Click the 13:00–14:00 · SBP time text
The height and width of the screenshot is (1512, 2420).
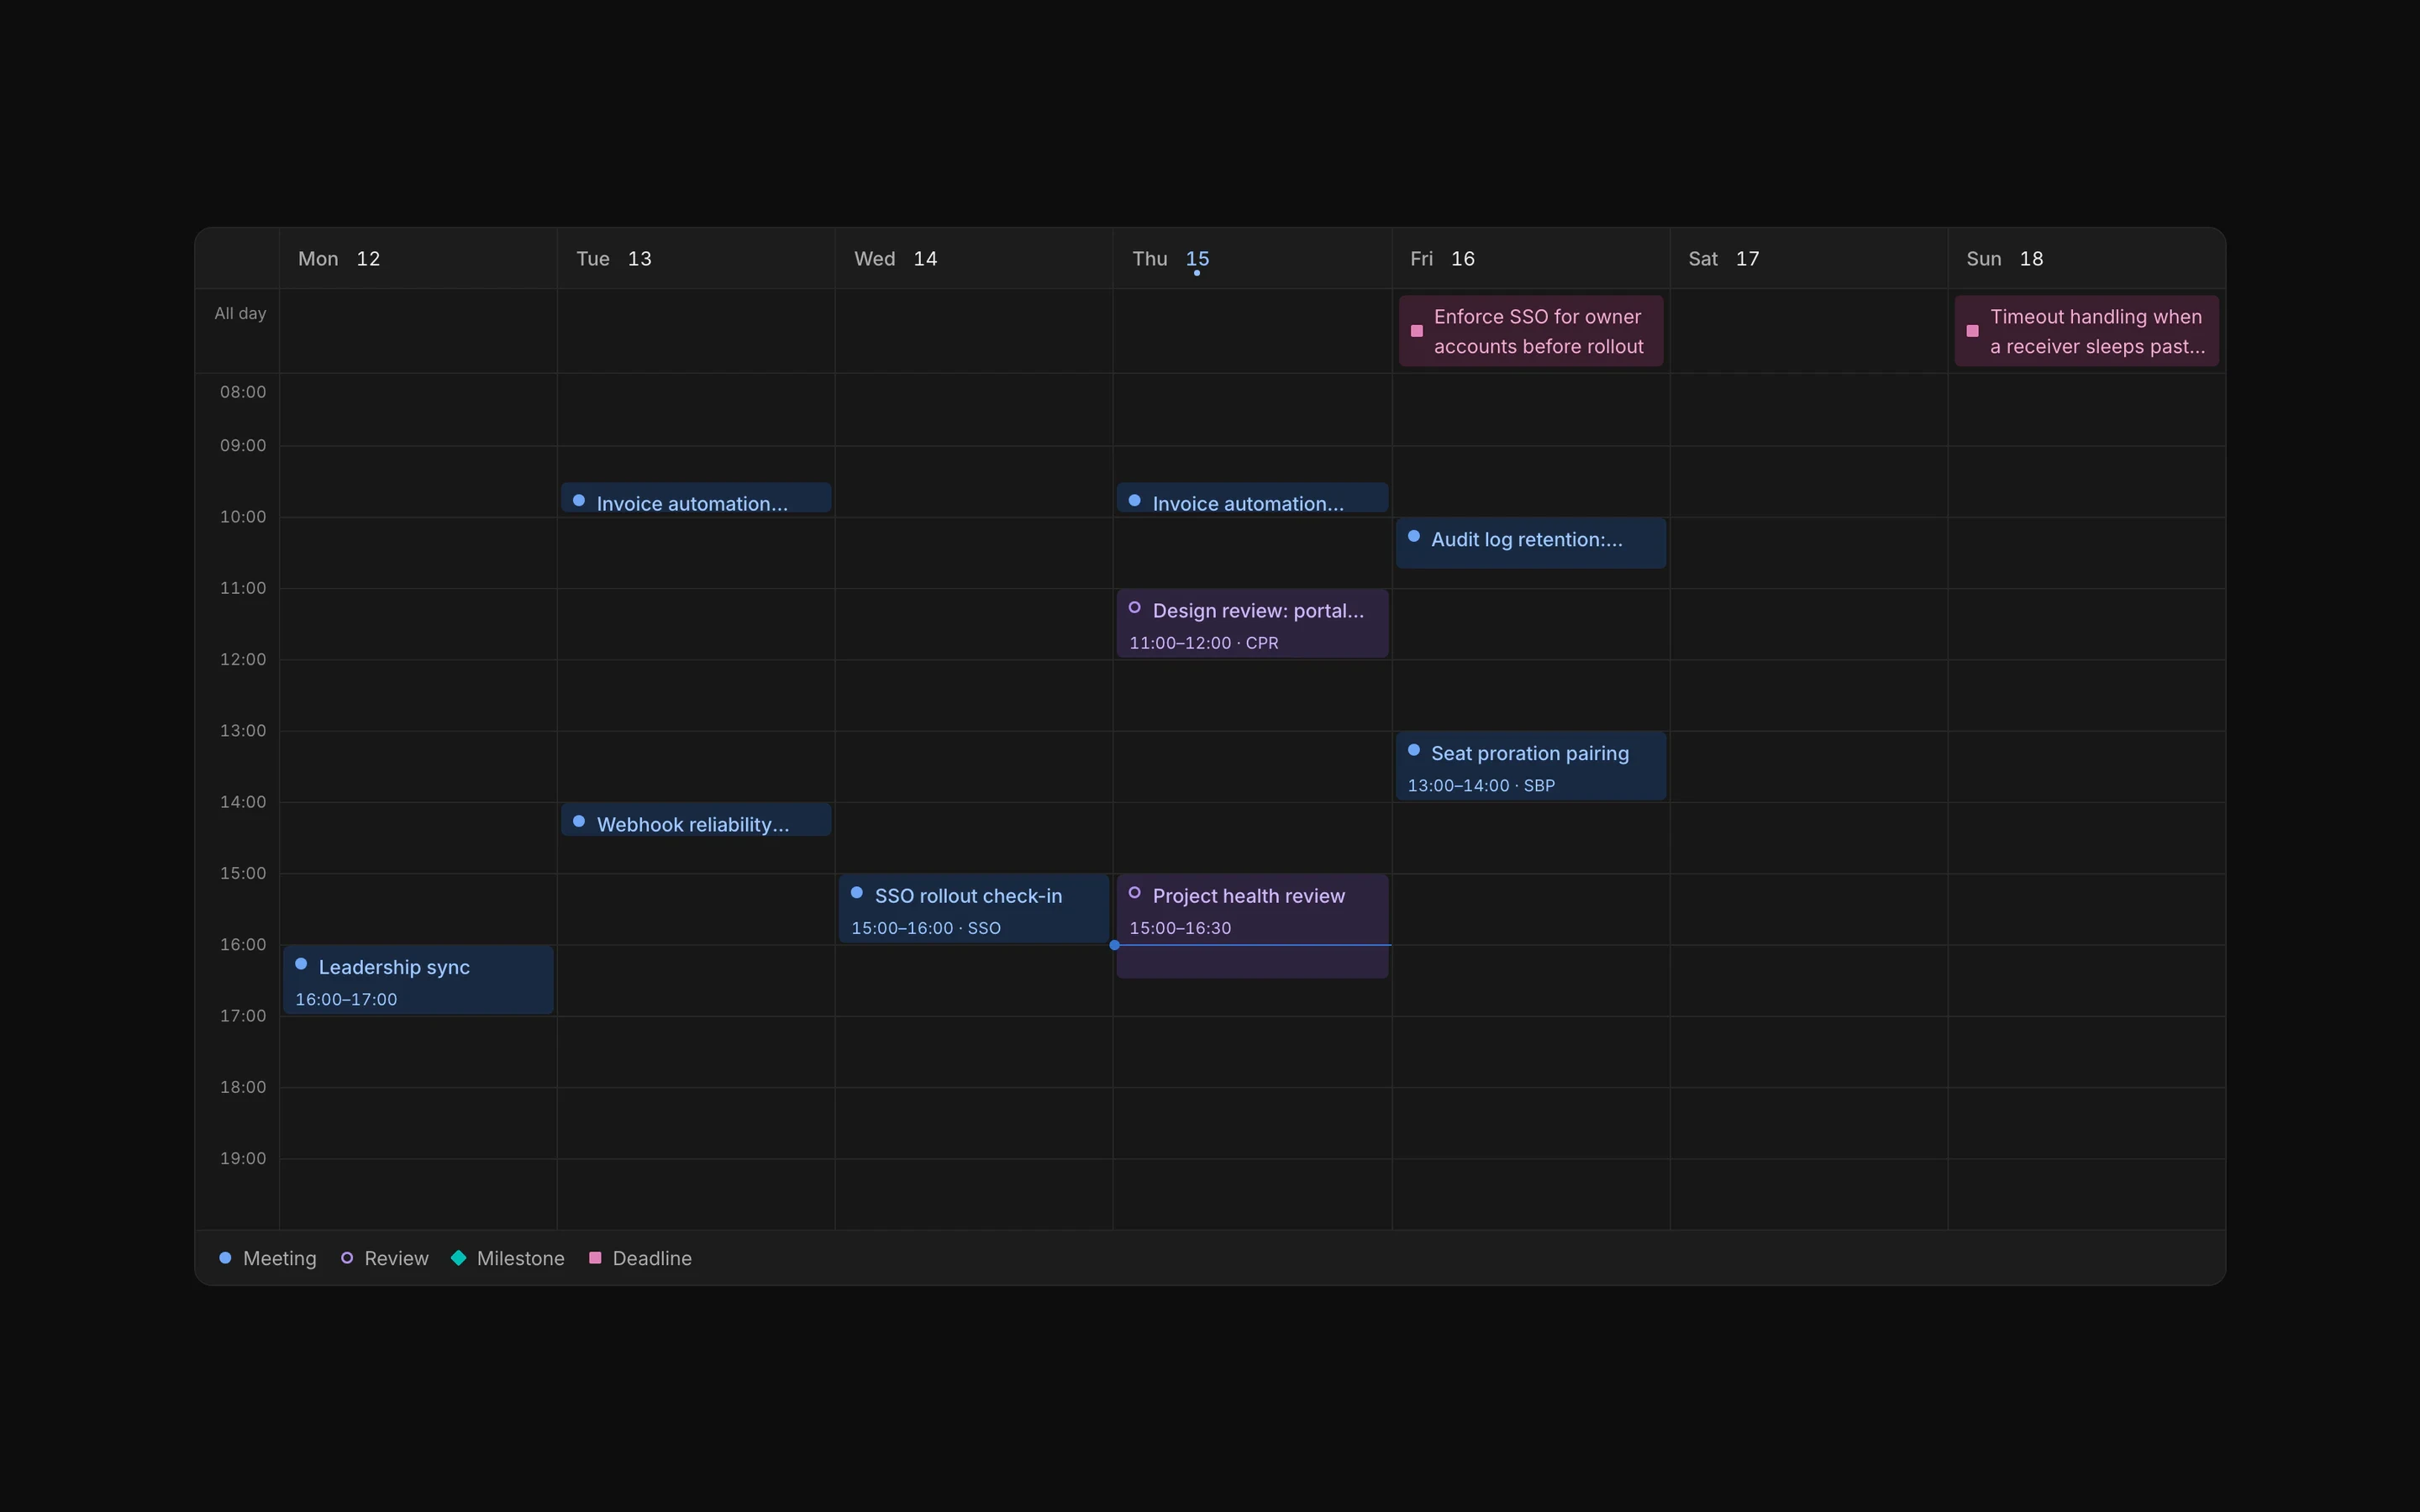pyautogui.click(x=1481, y=786)
